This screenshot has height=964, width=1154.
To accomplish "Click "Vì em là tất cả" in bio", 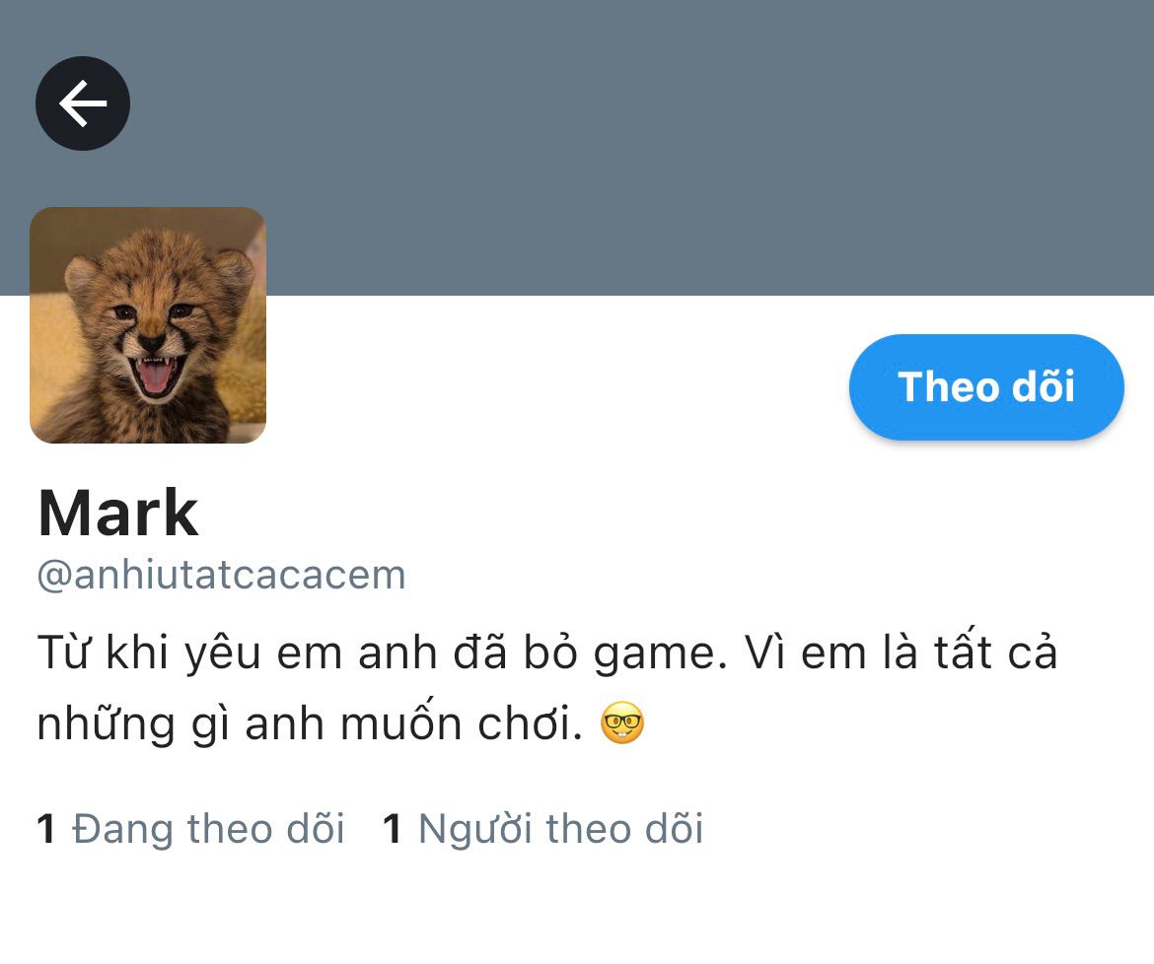I will tap(901, 653).
